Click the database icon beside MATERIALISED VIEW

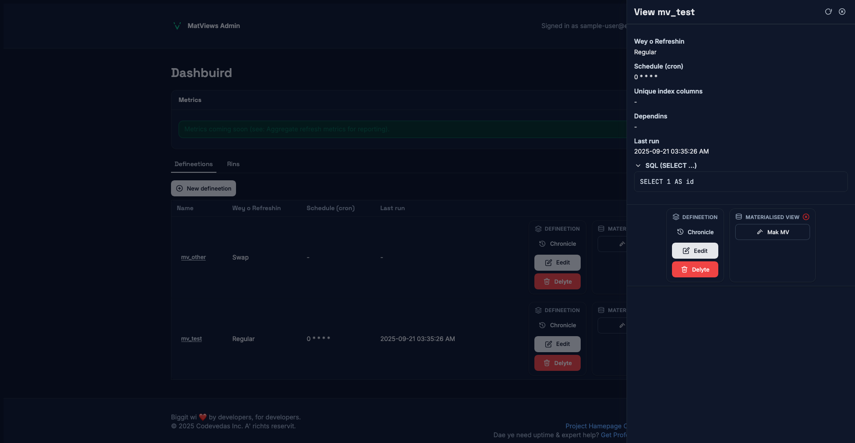[739, 217]
